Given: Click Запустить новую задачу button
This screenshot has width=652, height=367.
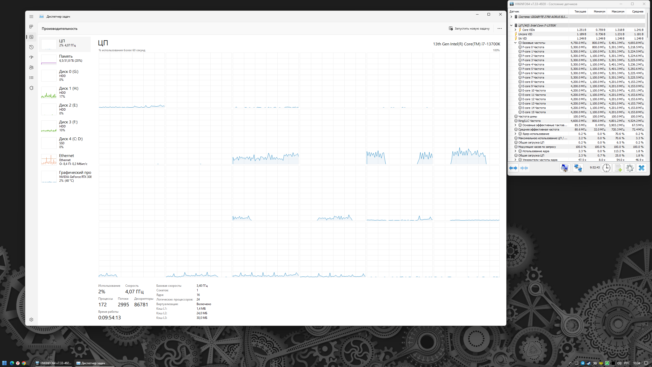Looking at the screenshot, I should point(469,29).
